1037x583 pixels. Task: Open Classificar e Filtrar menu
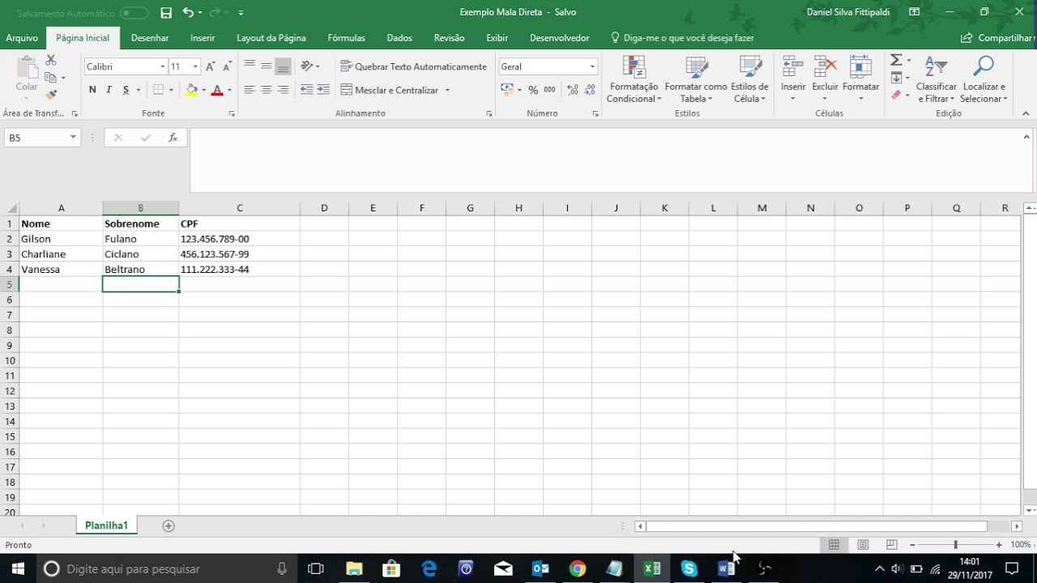(x=937, y=79)
